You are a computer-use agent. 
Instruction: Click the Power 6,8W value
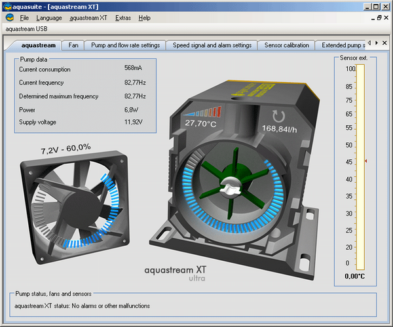(132, 110)
